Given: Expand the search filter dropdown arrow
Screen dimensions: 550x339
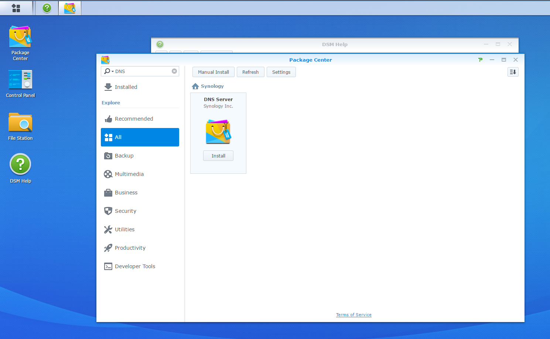Looking at the screenshot, I should pyautogui.click(x=112, y=72).
